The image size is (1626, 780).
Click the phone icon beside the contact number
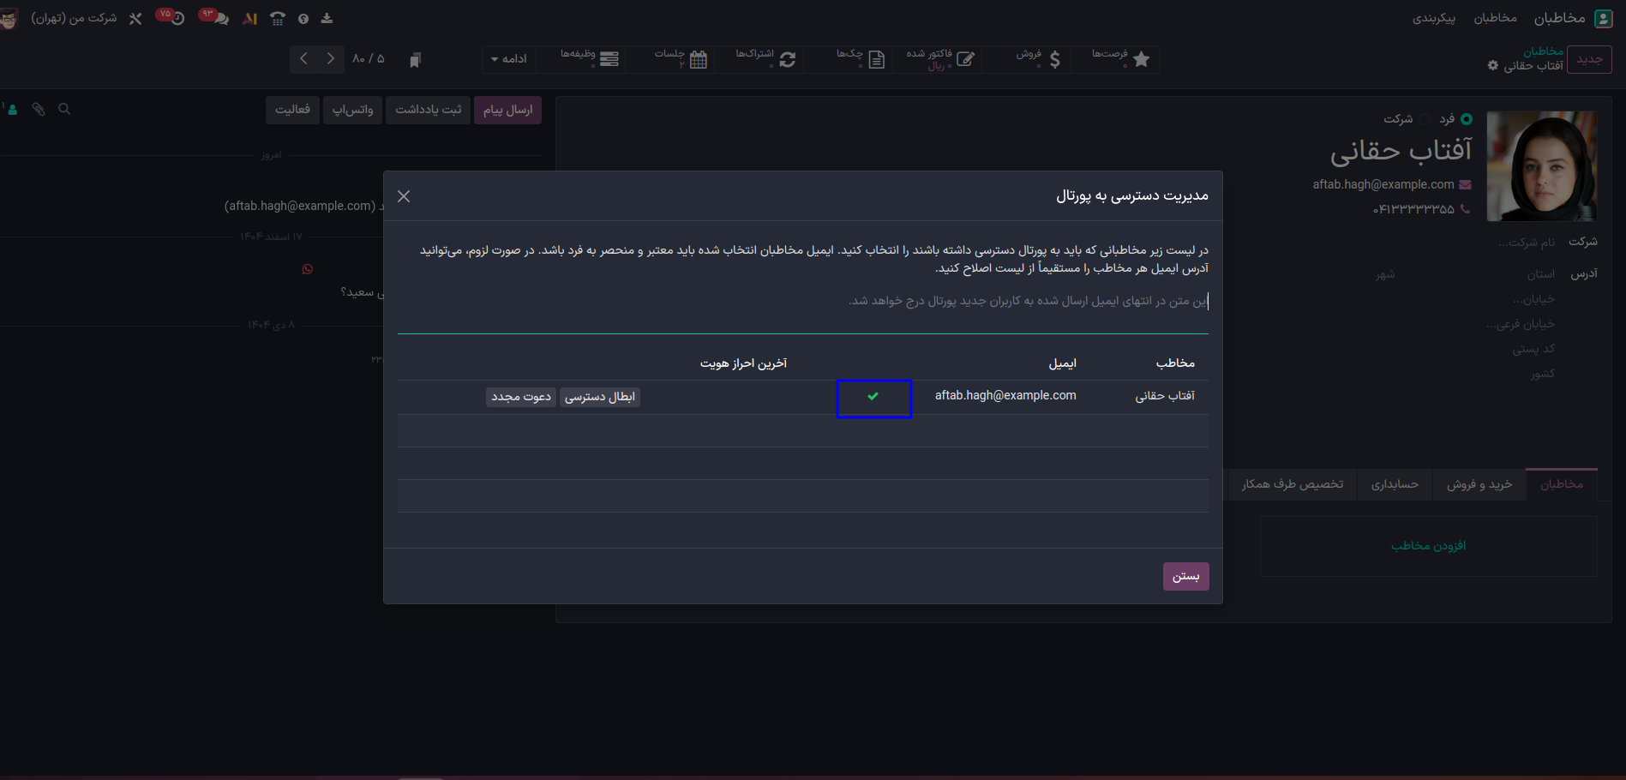(1465, 209)
